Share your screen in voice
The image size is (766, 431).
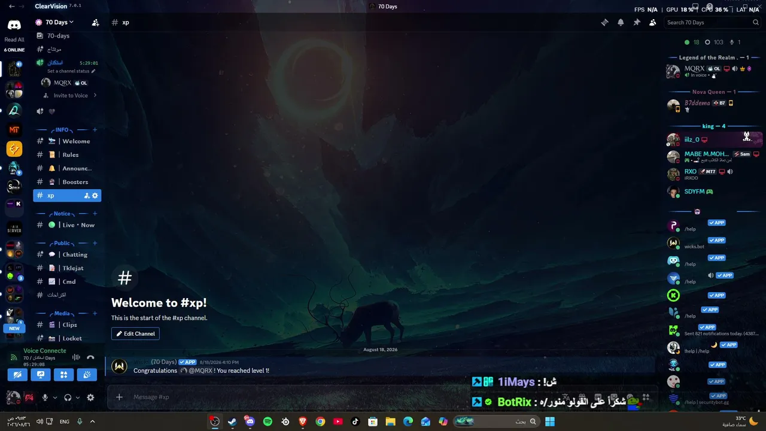click(41, 375)
